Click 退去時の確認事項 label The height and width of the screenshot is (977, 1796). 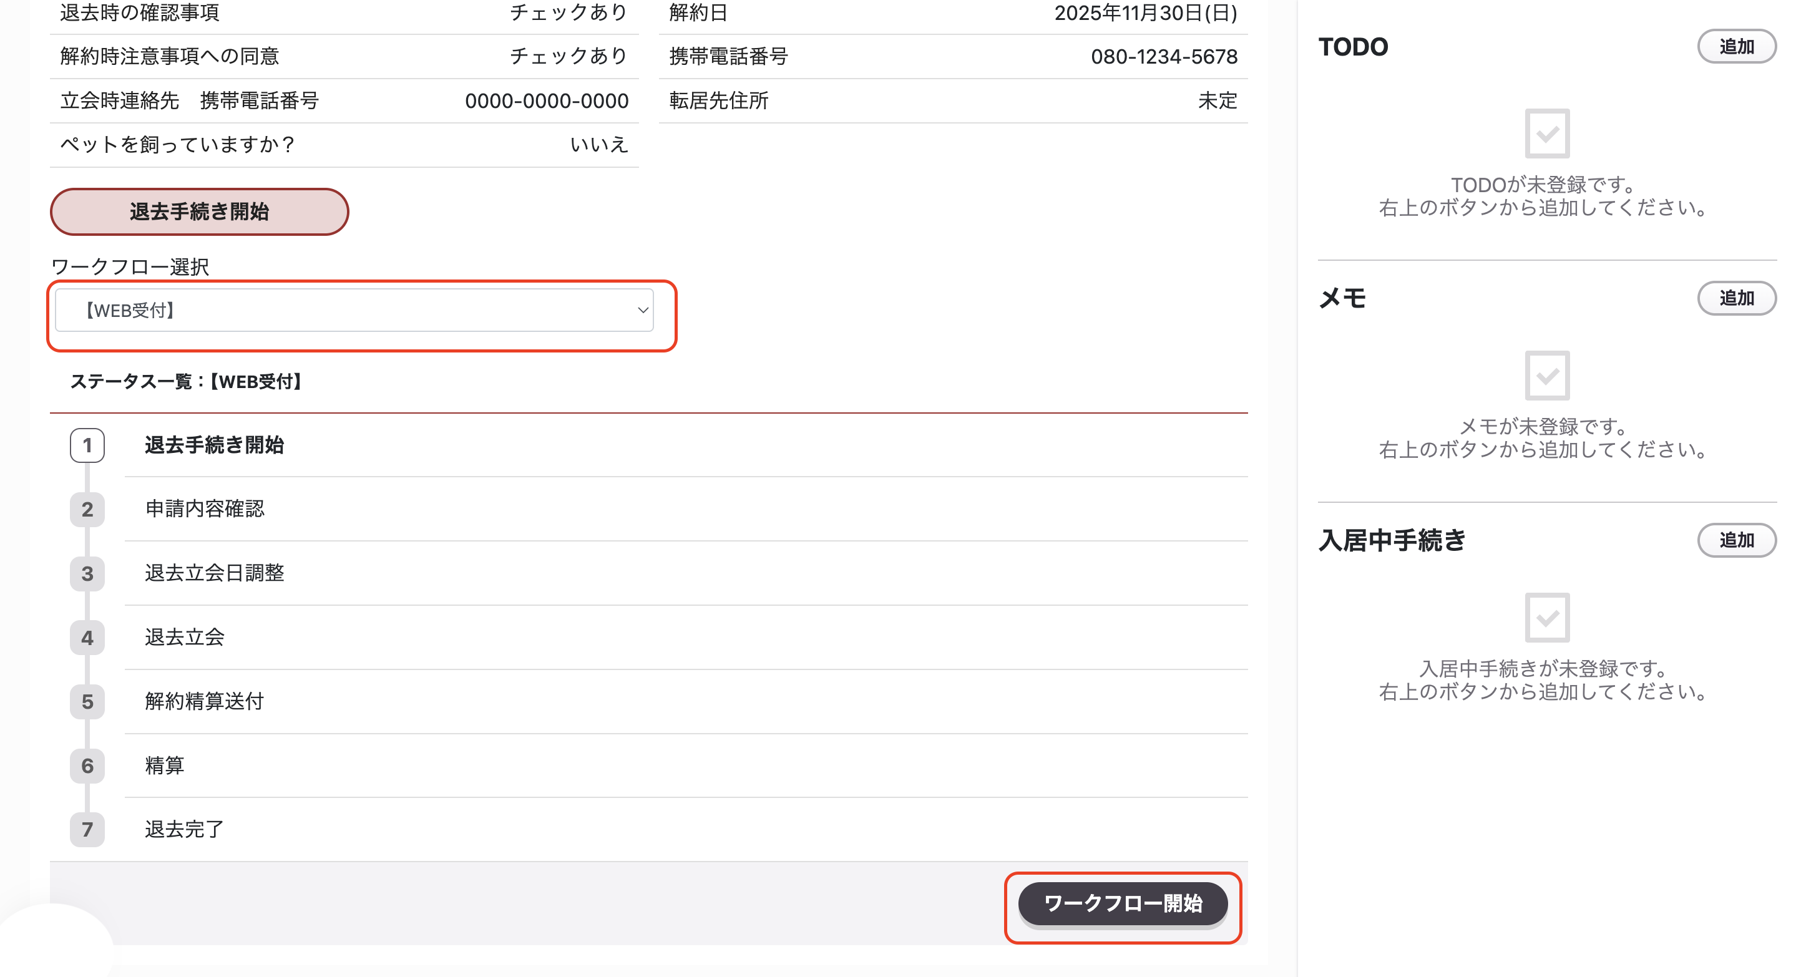[139, 12]
